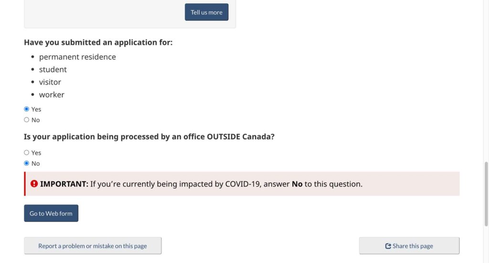Click the Share this page button label
Image resolution: width=489 pixels, height=263 pixels.
coord(413,246)
